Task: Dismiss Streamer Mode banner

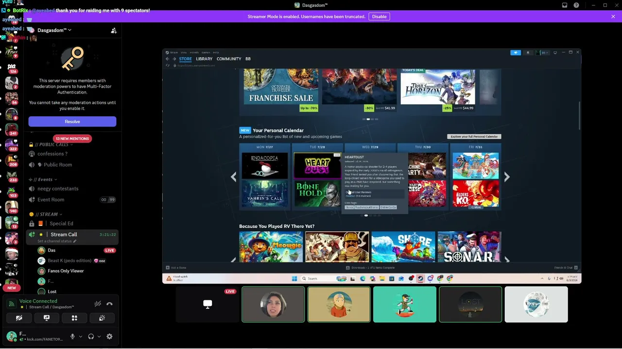Action: click(x=613, y=16)
